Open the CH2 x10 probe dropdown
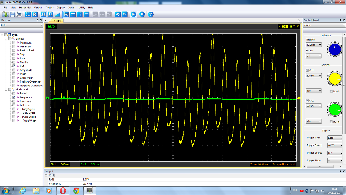The image size is (346, 195). [x=314, y=121]
